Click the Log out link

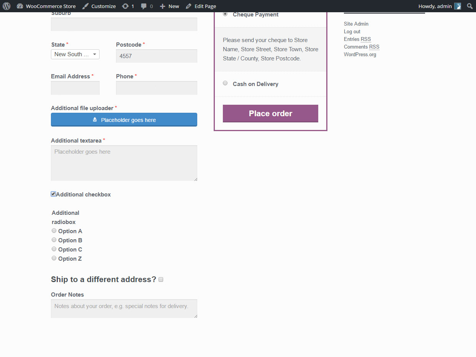click(352, 31)
